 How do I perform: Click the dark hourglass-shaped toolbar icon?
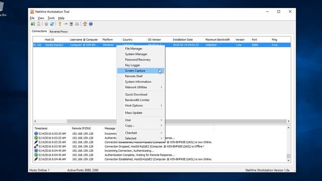(x=71, y=24)
